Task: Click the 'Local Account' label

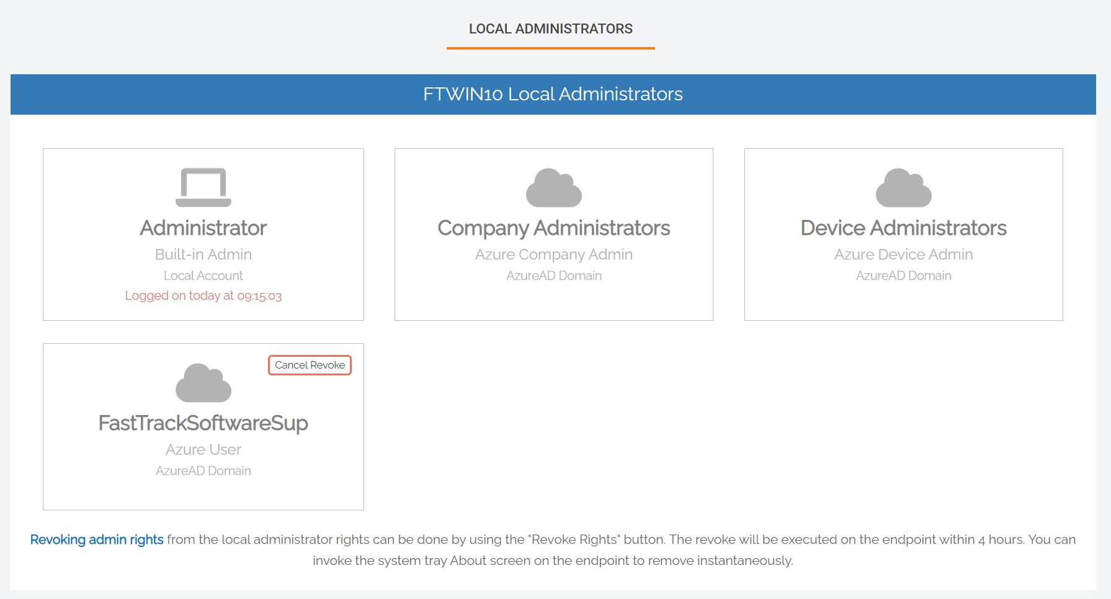Action: coord(203,276)
